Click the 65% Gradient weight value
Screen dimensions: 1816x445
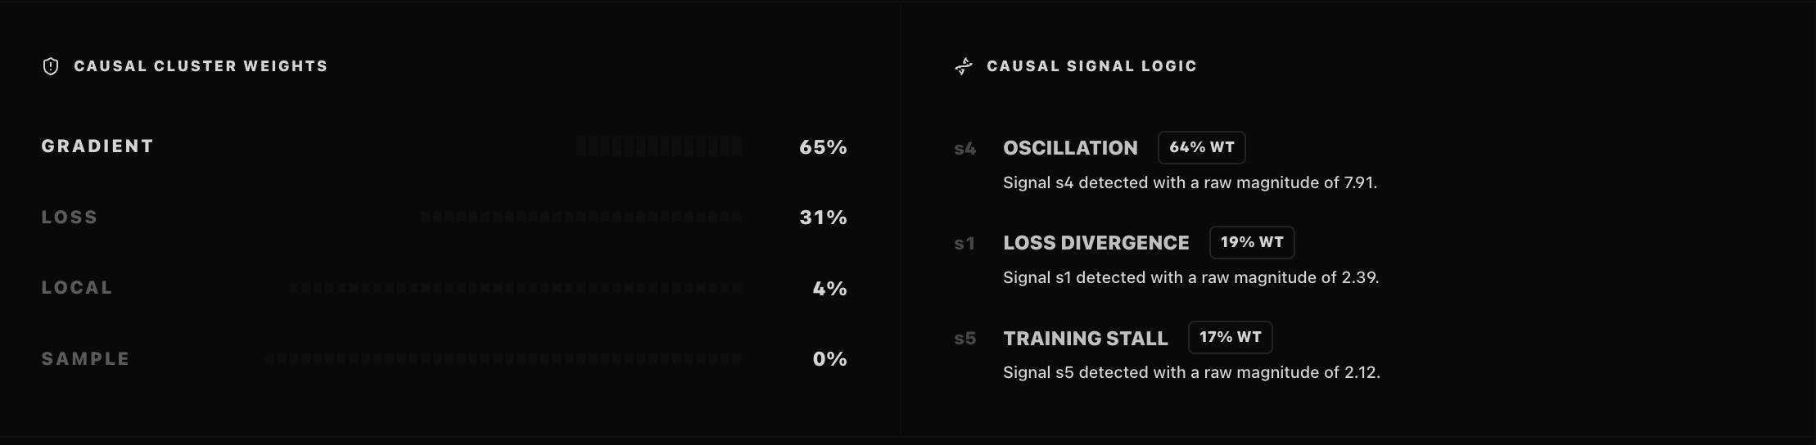[x=823, y=147]
